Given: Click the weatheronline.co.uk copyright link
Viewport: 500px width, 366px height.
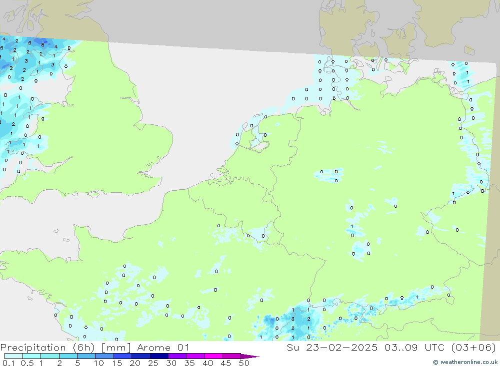Looking at the screenshot, I should pyautogui.click(x=465, y=362).
